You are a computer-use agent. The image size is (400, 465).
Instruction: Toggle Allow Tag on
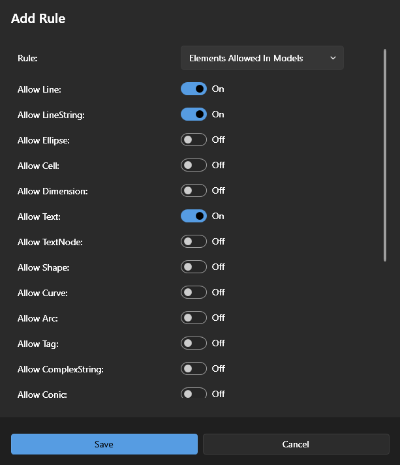(x=194, y=343)
